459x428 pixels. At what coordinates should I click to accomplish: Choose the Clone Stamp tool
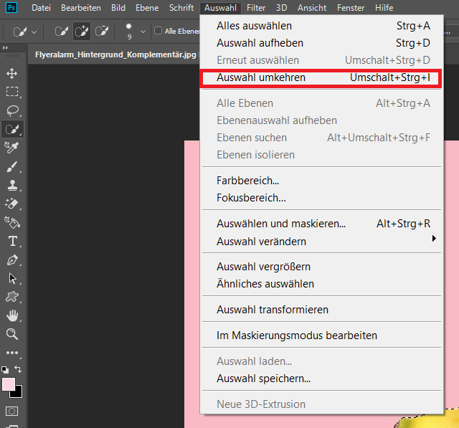[12, 185]
